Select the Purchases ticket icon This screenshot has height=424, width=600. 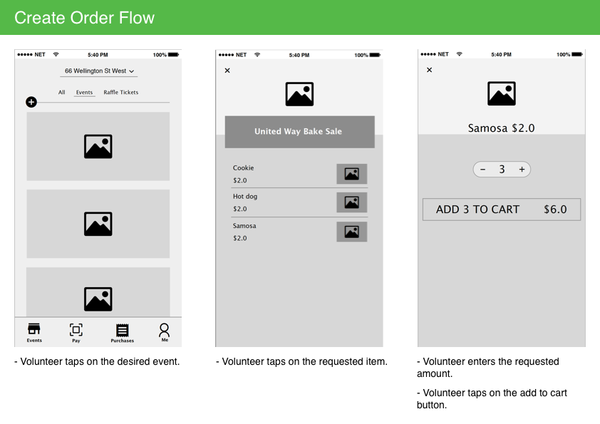[122, 331]
